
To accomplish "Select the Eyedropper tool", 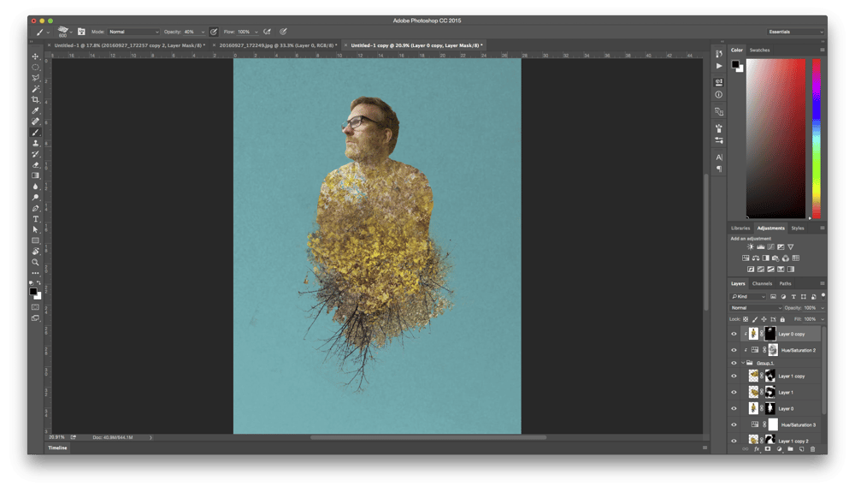I will (35, 110).
